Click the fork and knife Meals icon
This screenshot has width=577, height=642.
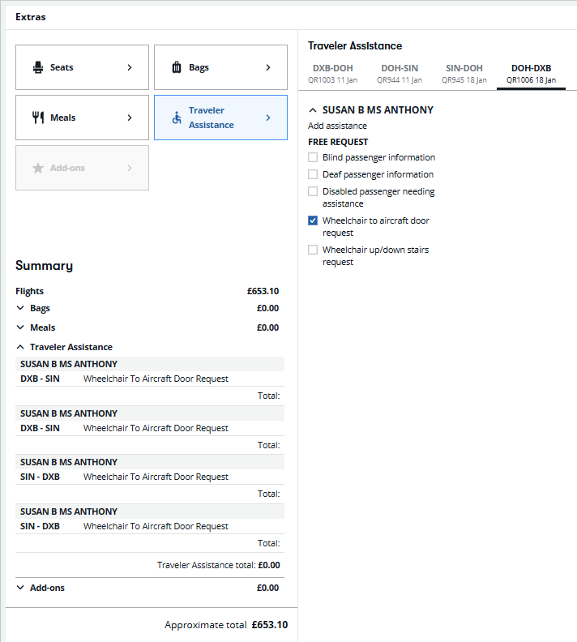point(37,118)
